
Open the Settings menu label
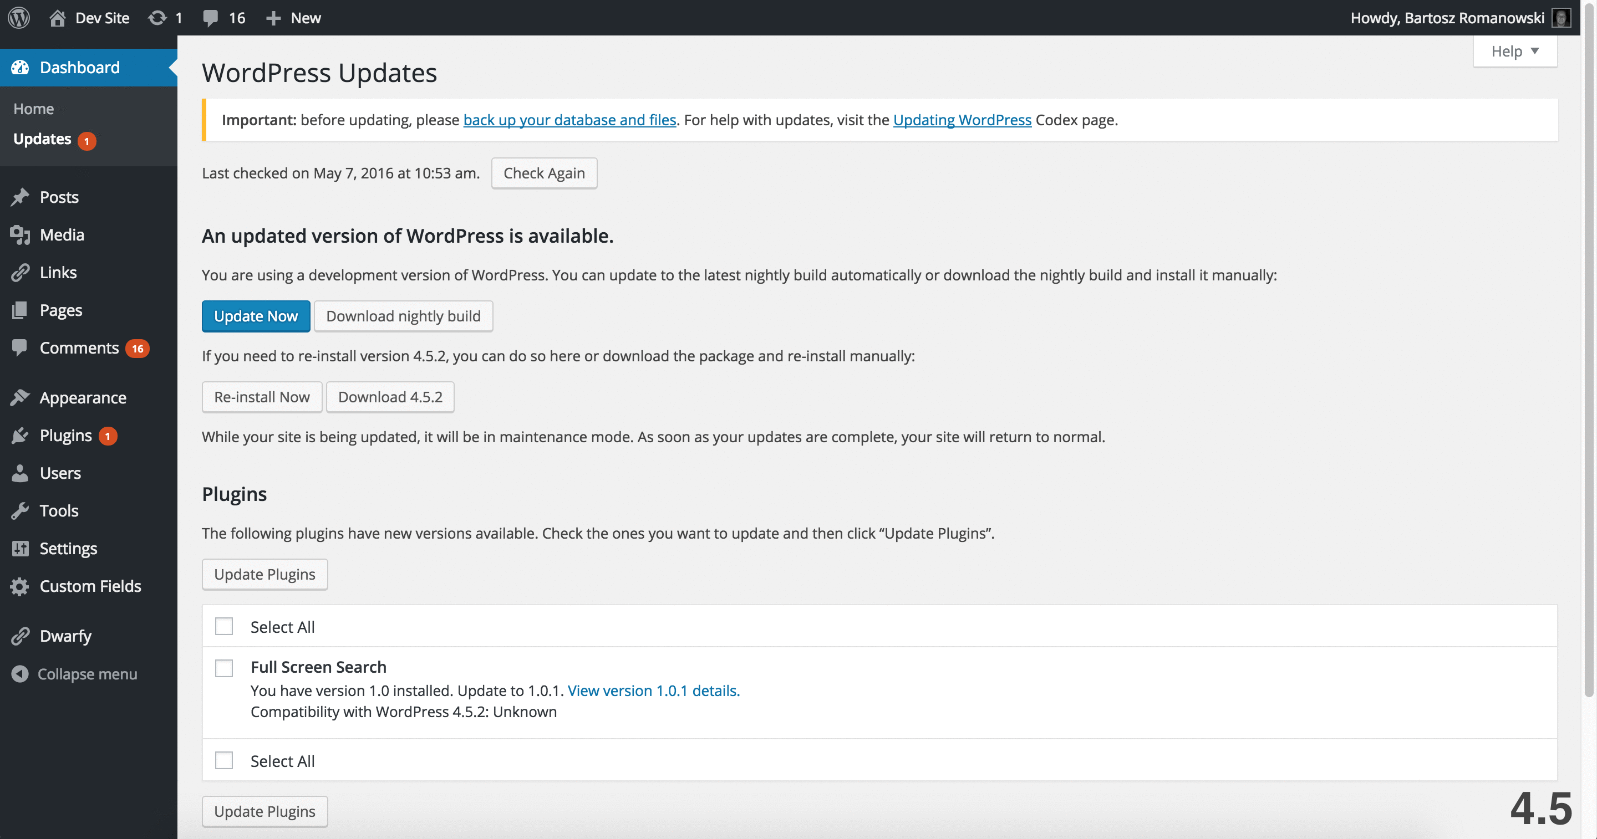68,549
